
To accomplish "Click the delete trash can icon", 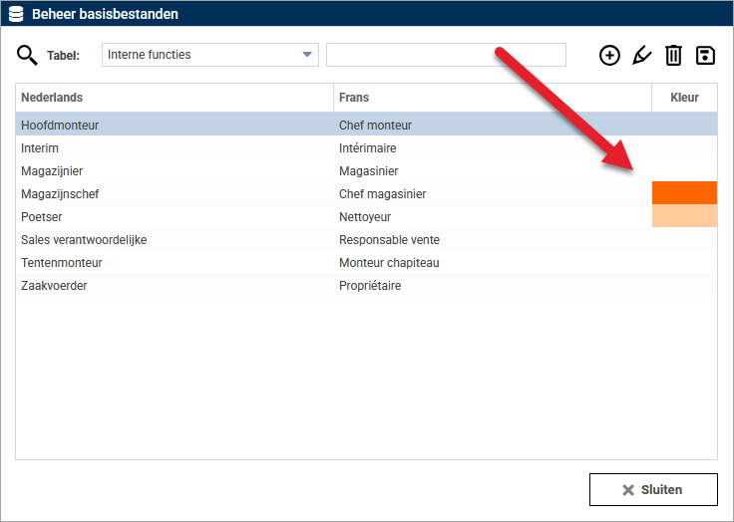I will (x=673, y=56).
